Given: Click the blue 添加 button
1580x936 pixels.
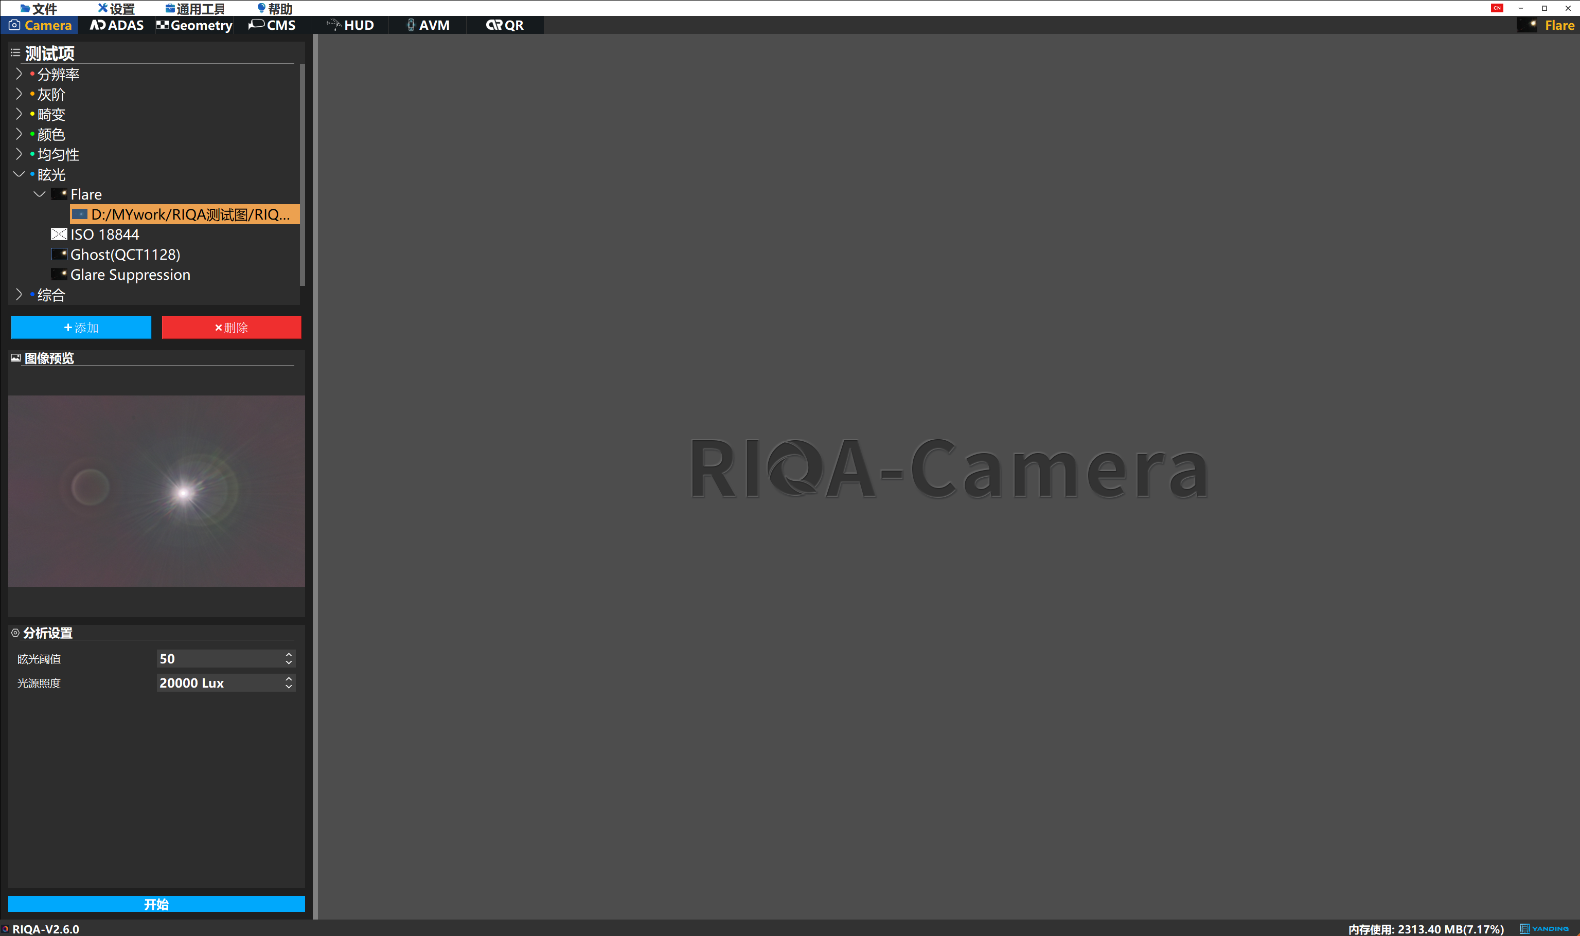Looking at the screenshot, I should click(81, 328).
